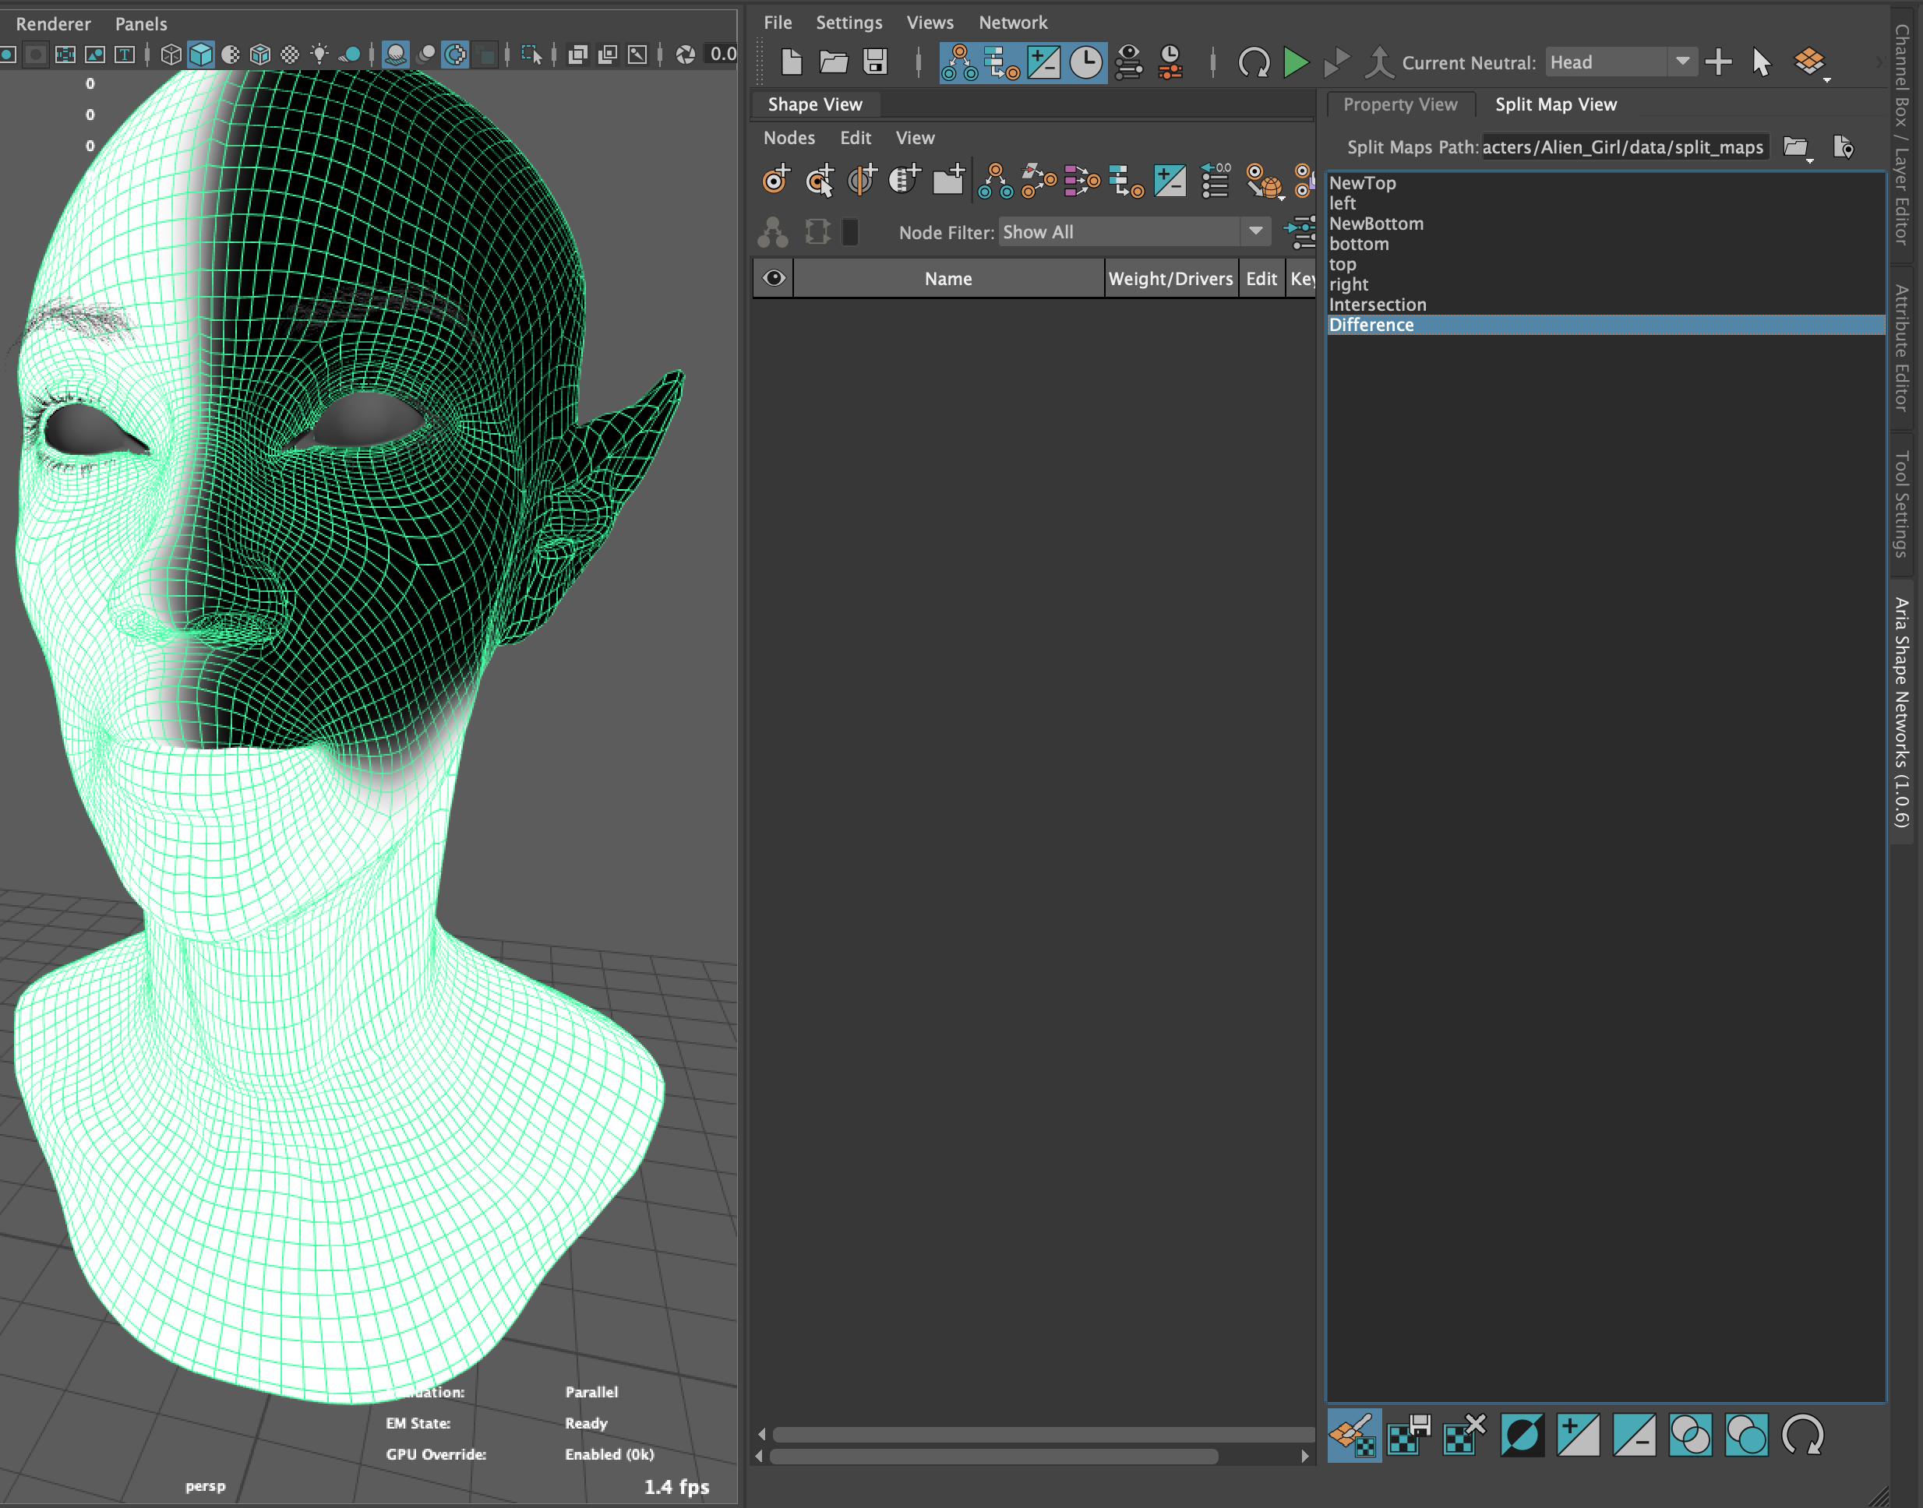Click the invert split map icon

pos(1521,1435)
